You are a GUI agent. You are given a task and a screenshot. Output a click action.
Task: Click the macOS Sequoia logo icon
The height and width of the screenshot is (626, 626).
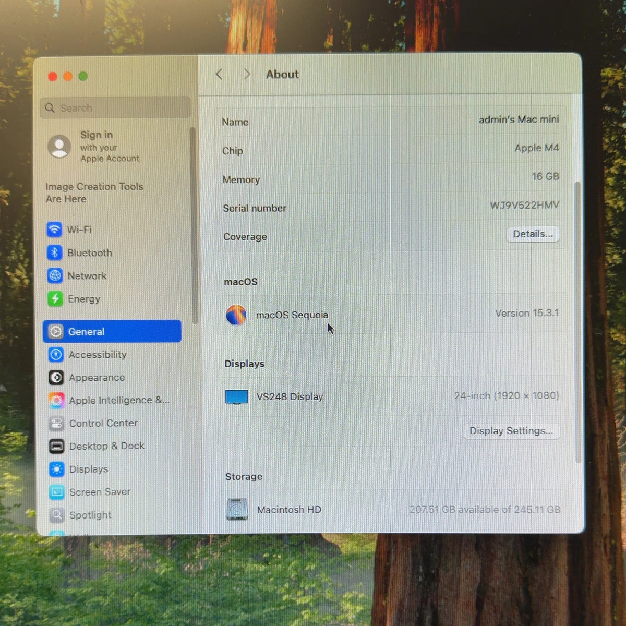pyautogui.click(x=236, y=315)
